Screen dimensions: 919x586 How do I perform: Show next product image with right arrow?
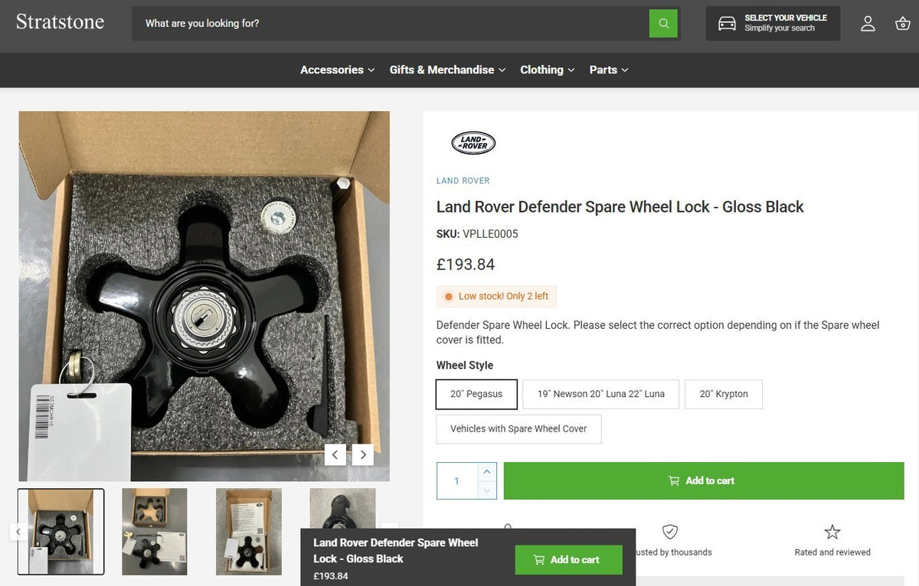(x=363, y=454)
